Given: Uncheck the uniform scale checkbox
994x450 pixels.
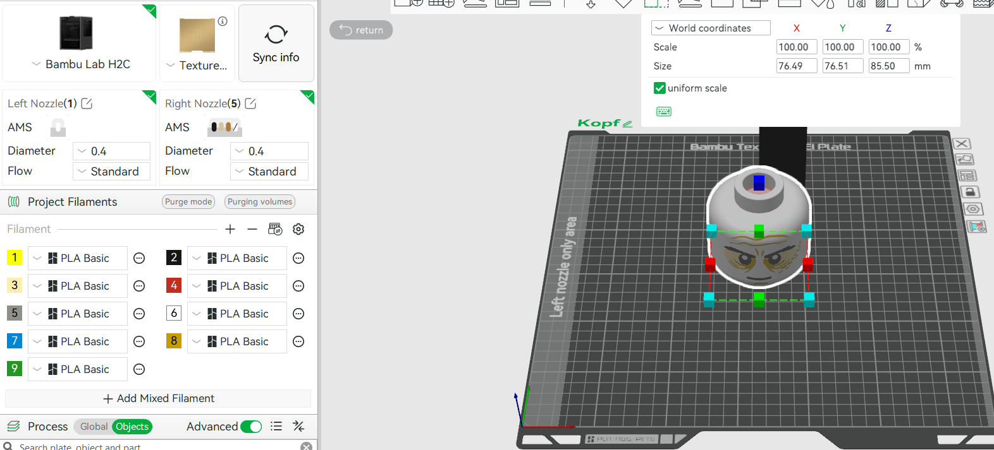Looking at the screenshot, I should (x=660, y=88).
